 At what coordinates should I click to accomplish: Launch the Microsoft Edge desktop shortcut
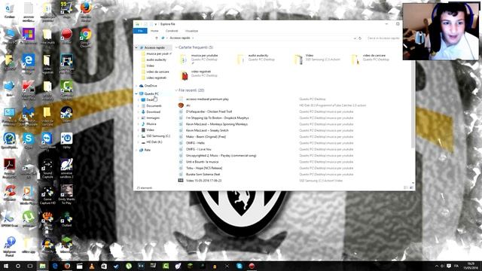coord(29,63)
